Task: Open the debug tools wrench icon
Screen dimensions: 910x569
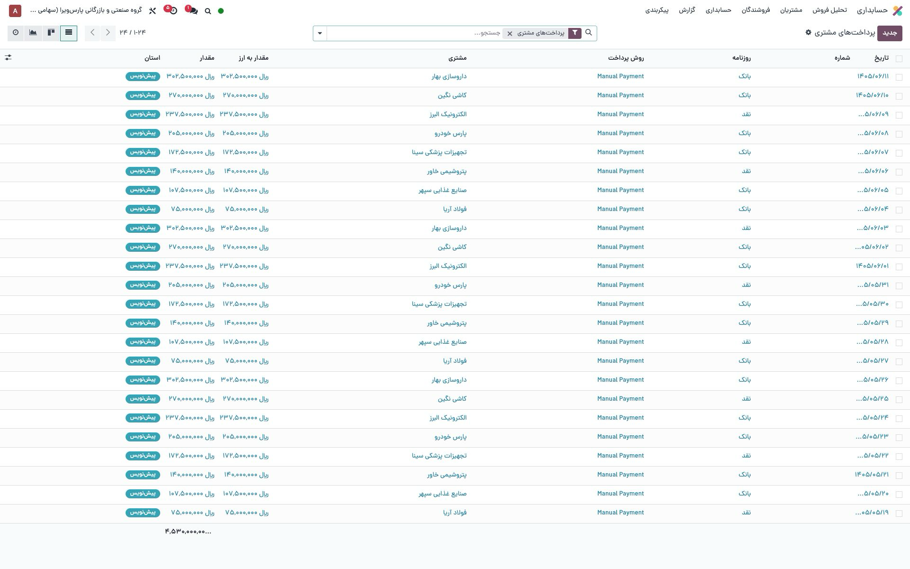Action: click(152, 10)
